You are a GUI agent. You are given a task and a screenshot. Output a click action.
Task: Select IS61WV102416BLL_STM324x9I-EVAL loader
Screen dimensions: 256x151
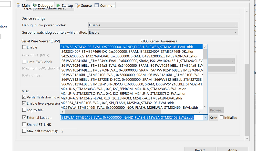point(131,61)
